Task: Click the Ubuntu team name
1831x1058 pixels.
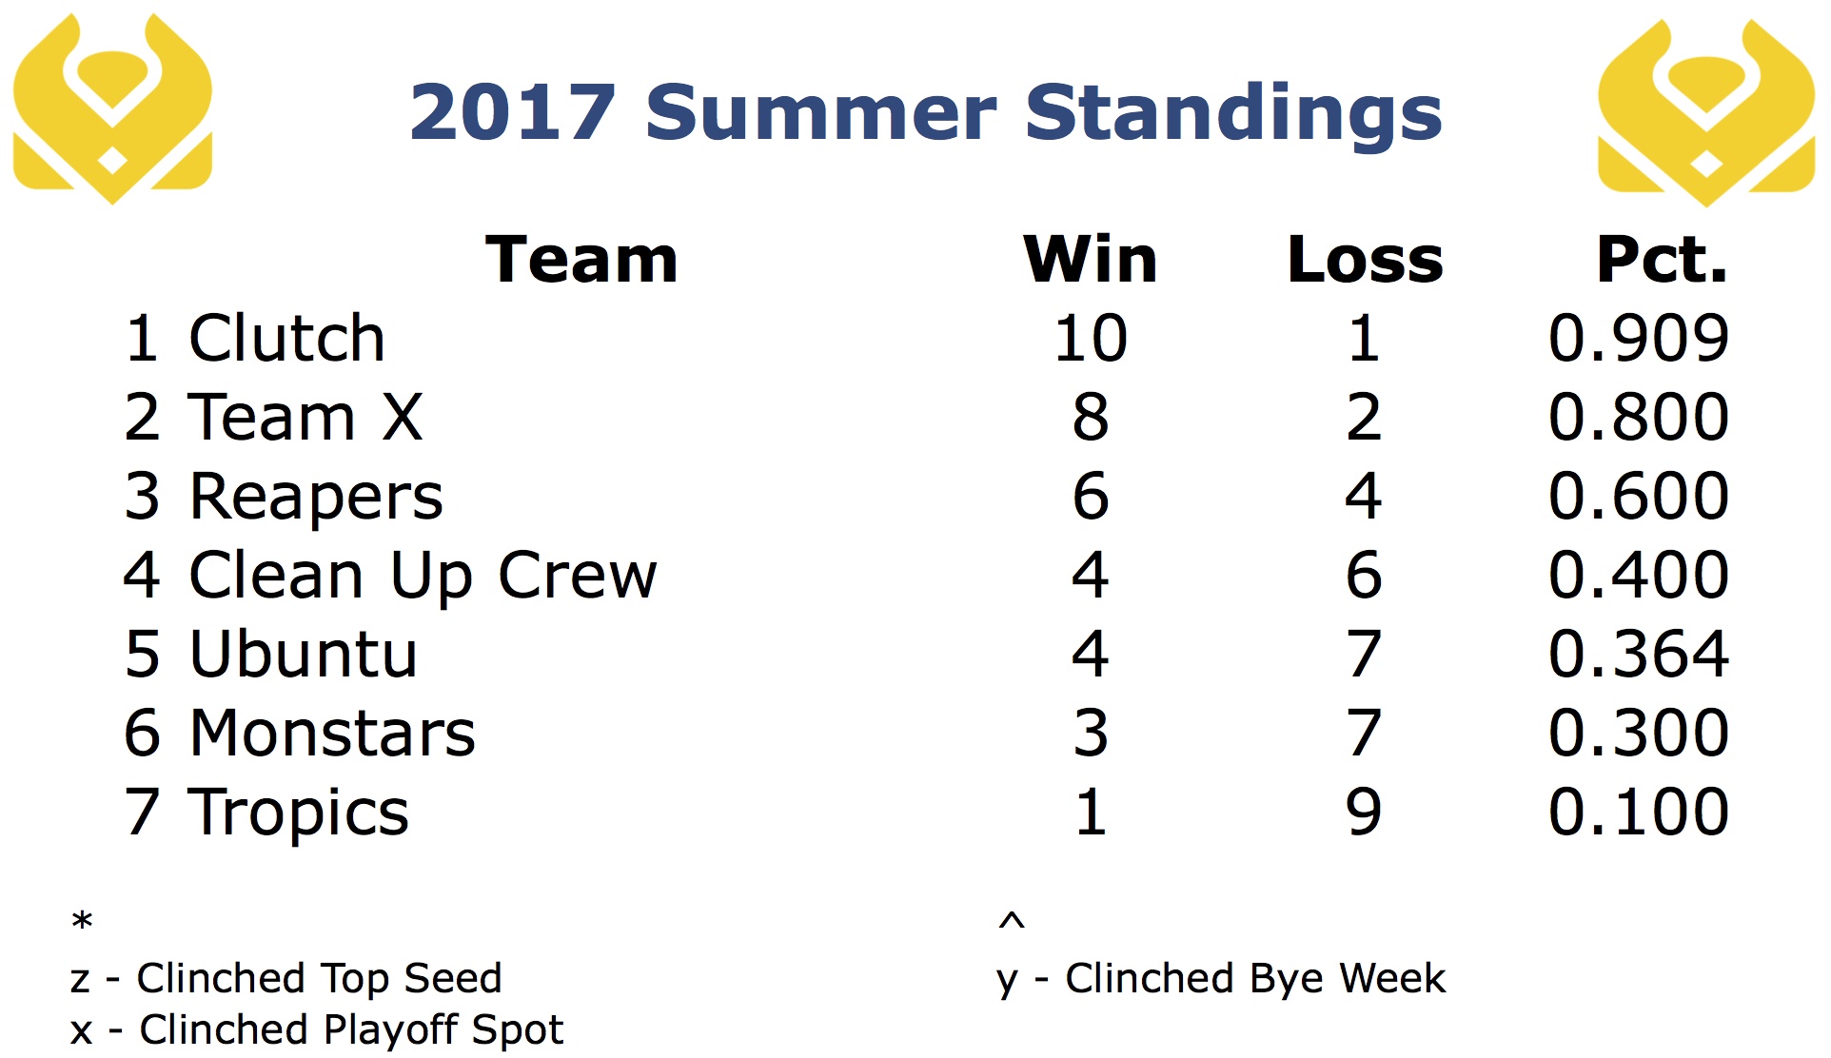Action: tap(304, 654)
